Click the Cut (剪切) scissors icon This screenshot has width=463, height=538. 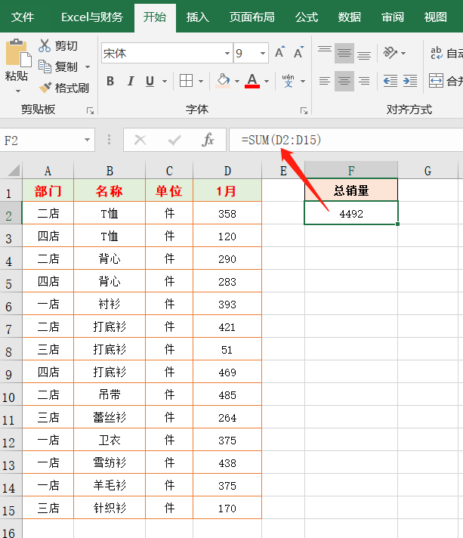pos(45,46)
